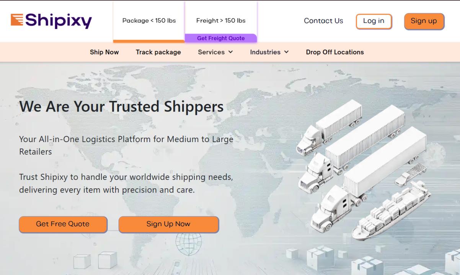Click the Get Free Quote button
Screen dimensions: 460x275
[63, 224]
